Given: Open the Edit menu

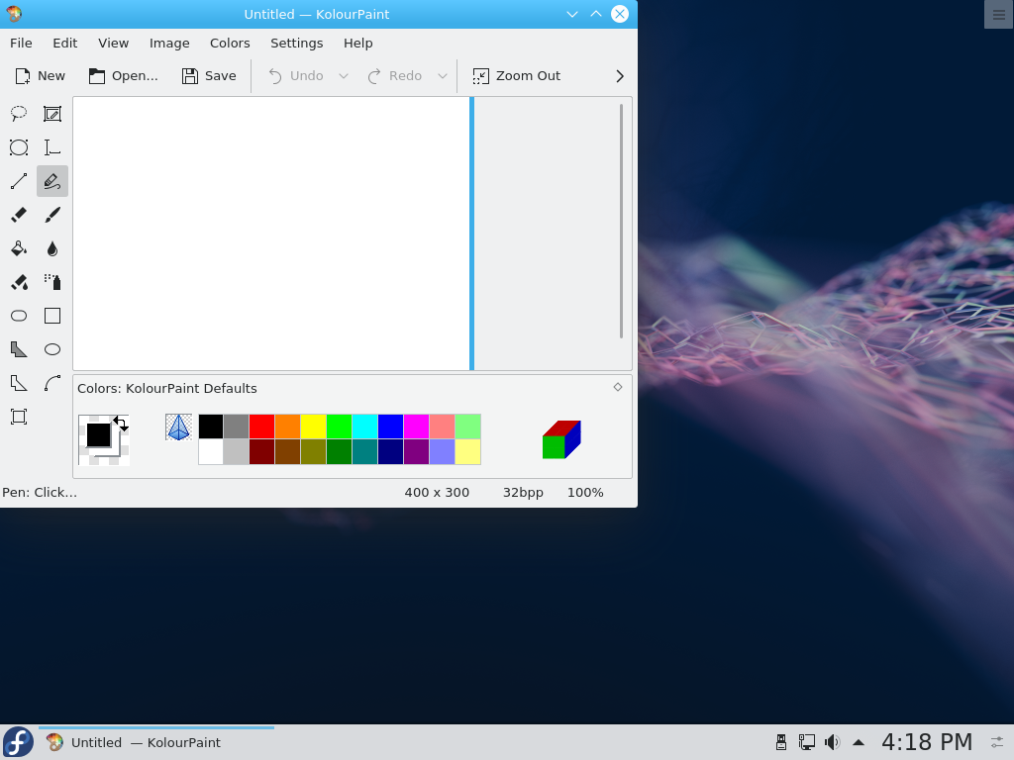Looking at the screenshot, I should [x=64, y=43].
